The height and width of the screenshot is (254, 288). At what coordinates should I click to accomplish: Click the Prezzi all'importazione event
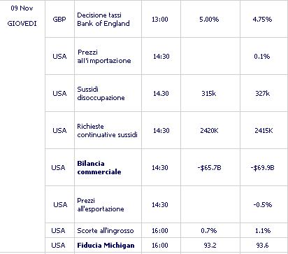[x=104, y=56]
